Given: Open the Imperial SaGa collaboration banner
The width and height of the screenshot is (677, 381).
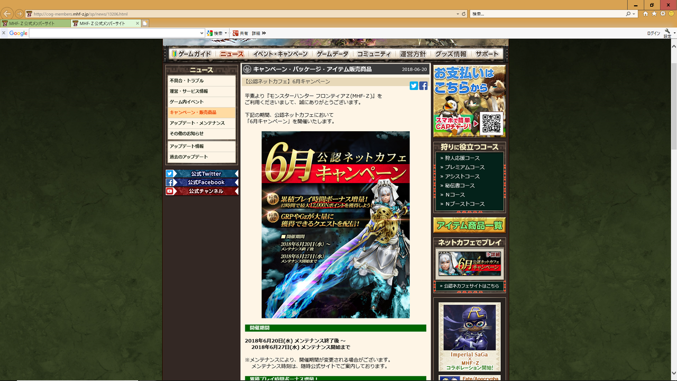Looking at the screenshot, I should point(470,337).
